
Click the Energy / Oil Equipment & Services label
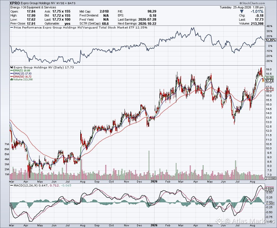[x=33, y=8]
